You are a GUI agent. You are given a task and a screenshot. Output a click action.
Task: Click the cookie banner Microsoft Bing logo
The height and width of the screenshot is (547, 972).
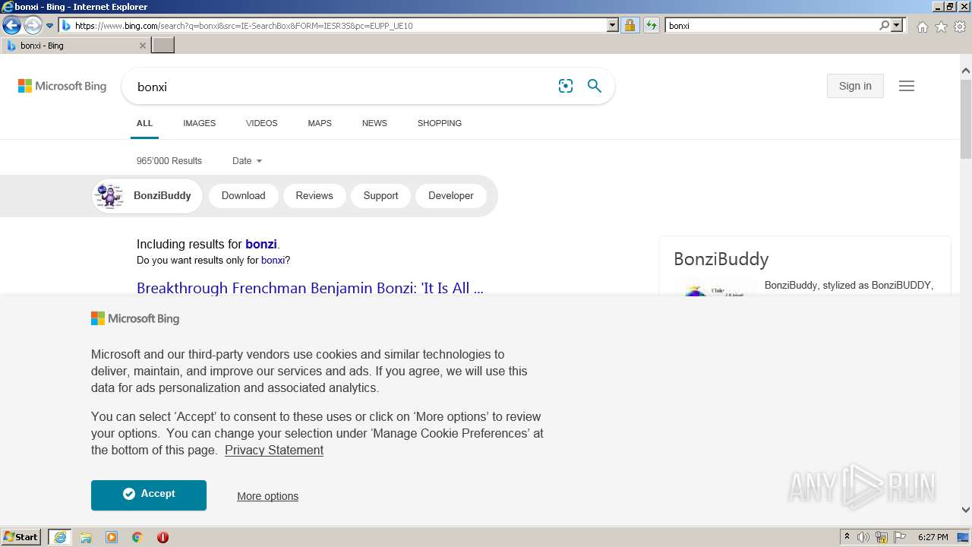coord(135,318)
